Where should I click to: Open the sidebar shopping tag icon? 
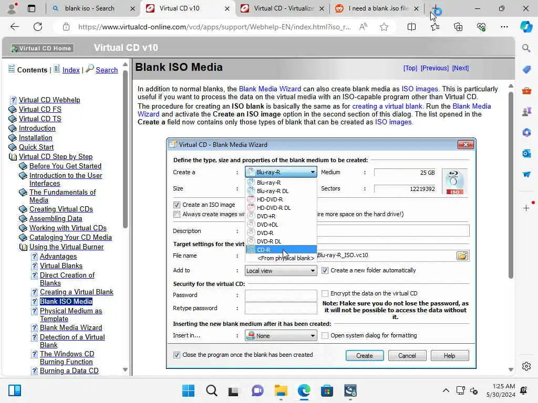[526, 70]
